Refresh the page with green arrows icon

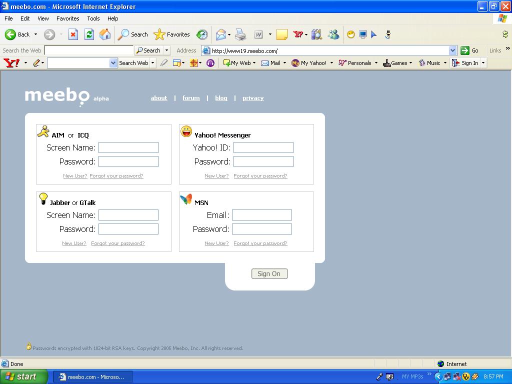[x=89, y=34]
